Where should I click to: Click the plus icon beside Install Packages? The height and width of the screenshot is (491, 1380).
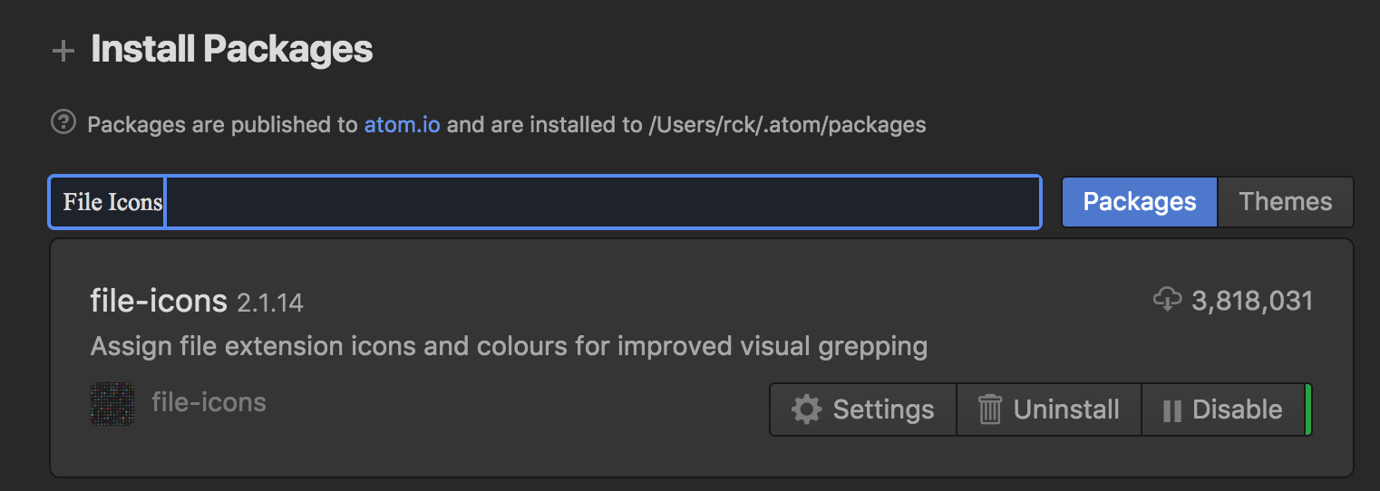[x=63, y=51]
